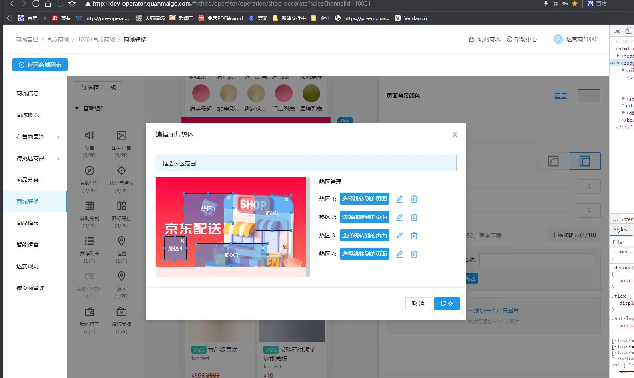Open 商品分类 in the sidebar
This screenshot has width=634, height=378.
pos(28,180)
